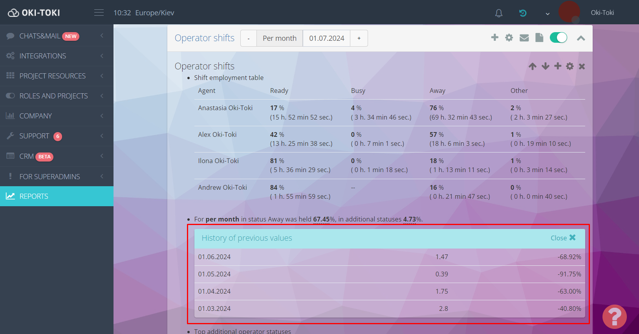Click the document export icon
Image resolution: width=639 pixels, height=334 pixels.
[539, 38]
